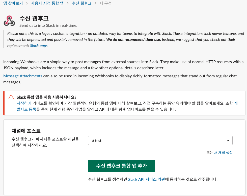This screenshot has height=196, width=247.
Task: Click the 수신 웹후크 page heading
Action: click(34, 18)
